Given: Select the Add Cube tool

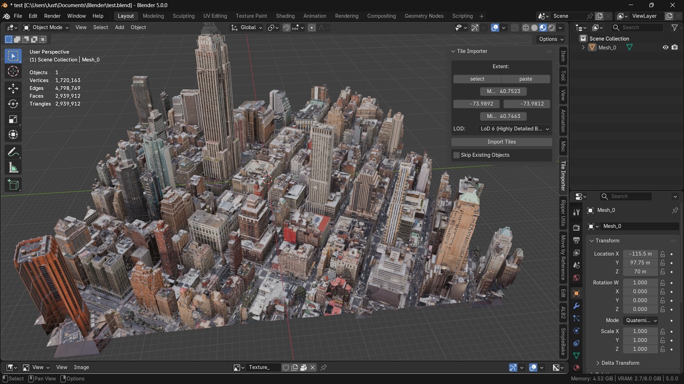Looking at the screenshot, I should point(13,185).
